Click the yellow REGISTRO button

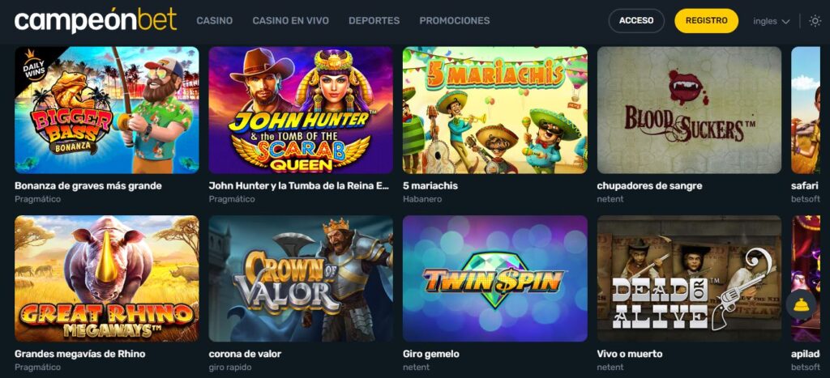click(706, 20)
